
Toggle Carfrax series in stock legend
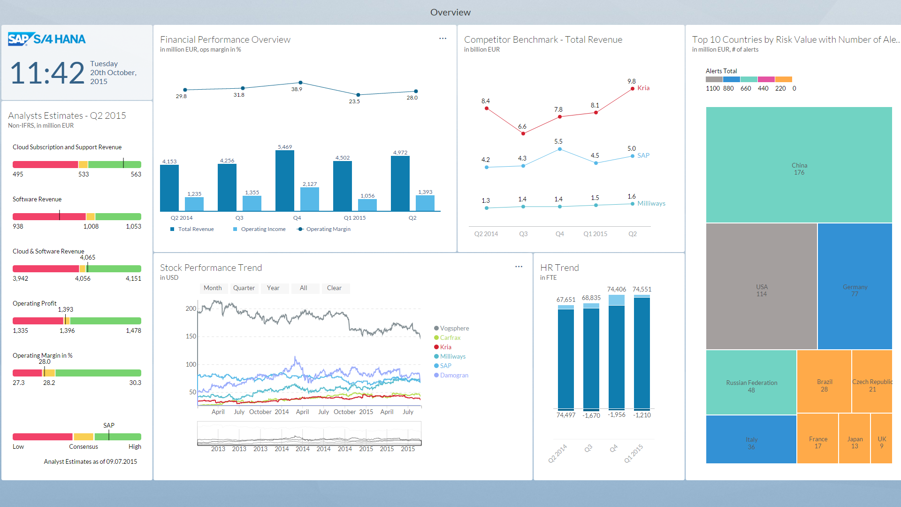(447, 338)
